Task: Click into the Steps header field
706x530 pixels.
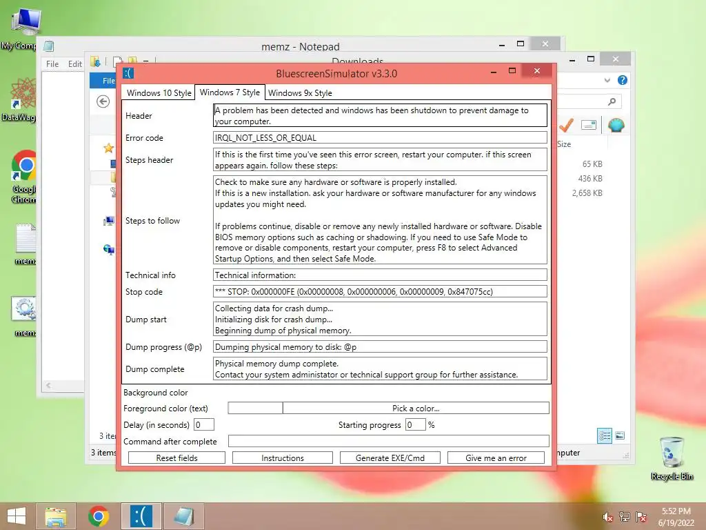Action: pyautogui.click(x=380, y=160)
